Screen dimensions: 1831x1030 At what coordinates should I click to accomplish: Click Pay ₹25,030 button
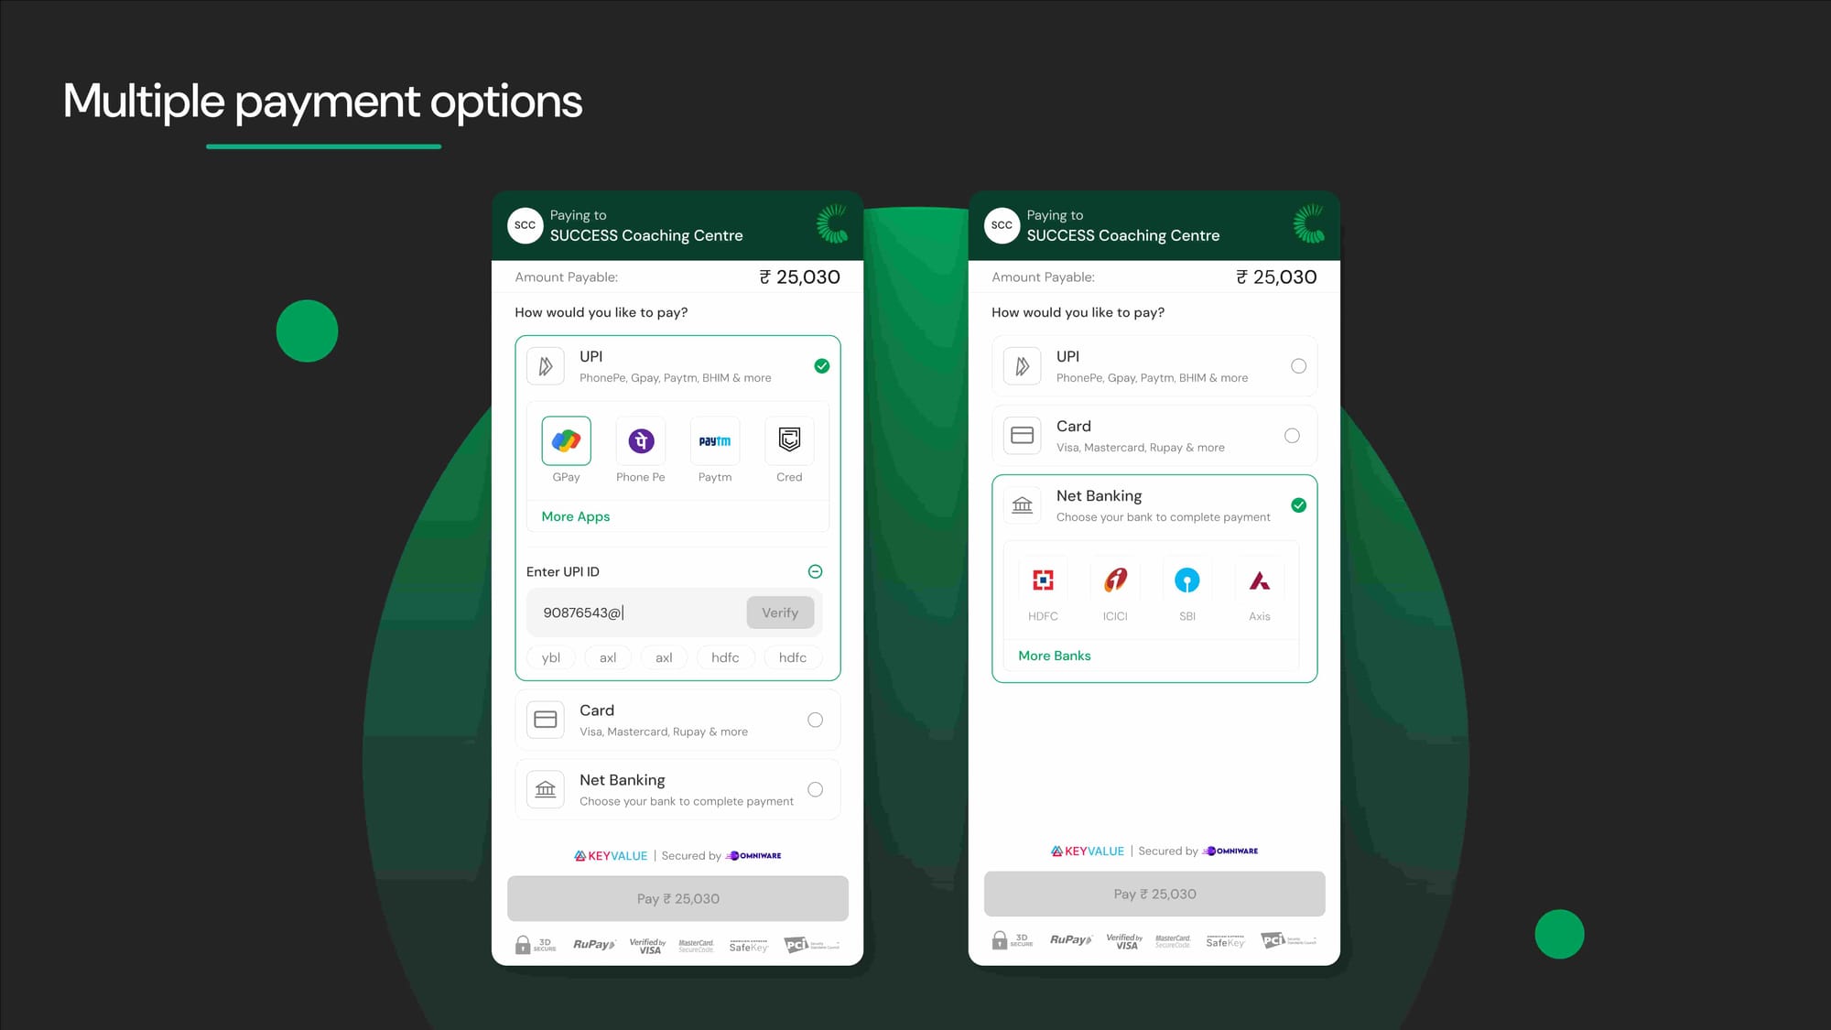(x=677, y=898)
